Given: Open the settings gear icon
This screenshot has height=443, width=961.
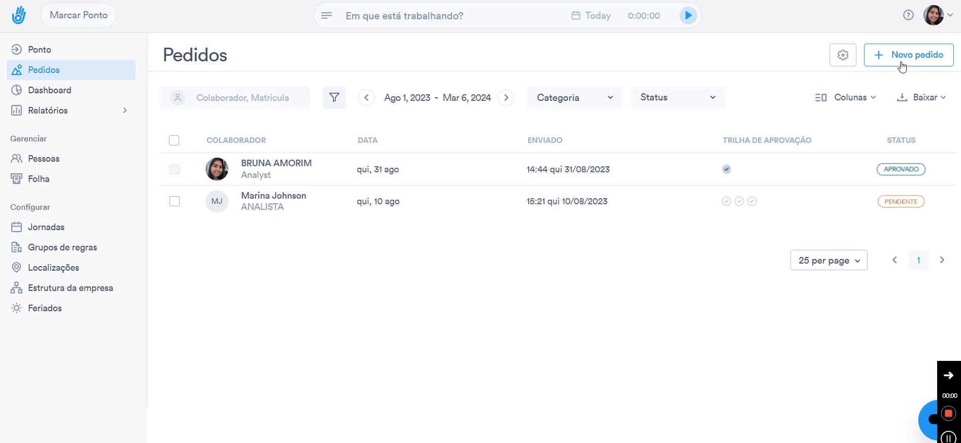Looking at the screenshot, I should (x=843, y=55).
